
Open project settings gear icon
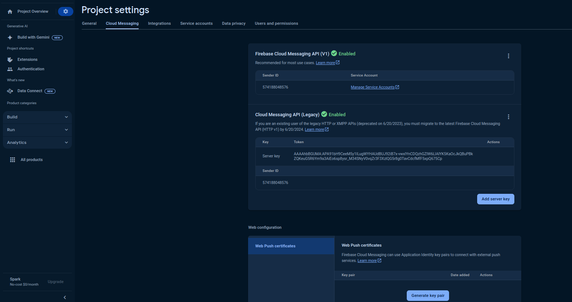coord(66,11)
